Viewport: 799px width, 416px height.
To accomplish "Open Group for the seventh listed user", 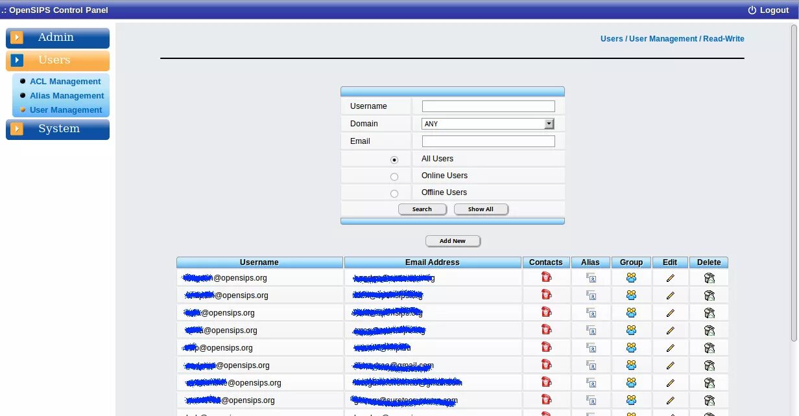I will pos(631,383).
